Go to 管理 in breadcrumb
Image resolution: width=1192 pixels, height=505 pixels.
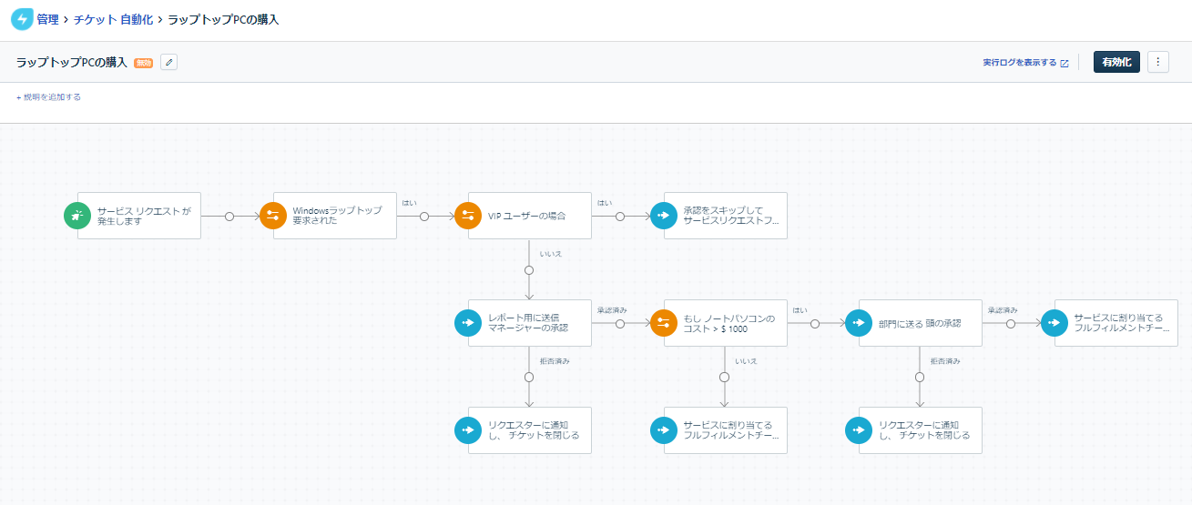47,19
